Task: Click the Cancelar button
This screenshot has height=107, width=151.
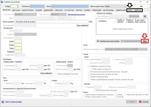Action: coord(144,102)
